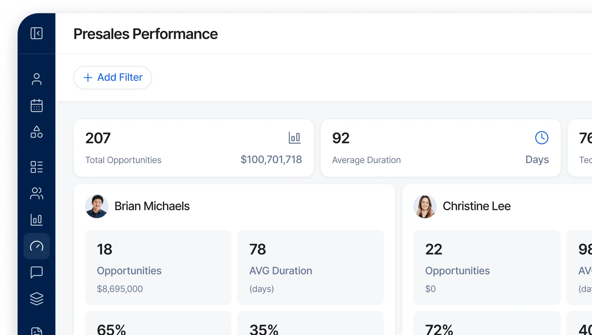Image resolution: width=592 pixels, height=335 pixels.
Task: Open the contacts section in sidebar
Action: 37,79
